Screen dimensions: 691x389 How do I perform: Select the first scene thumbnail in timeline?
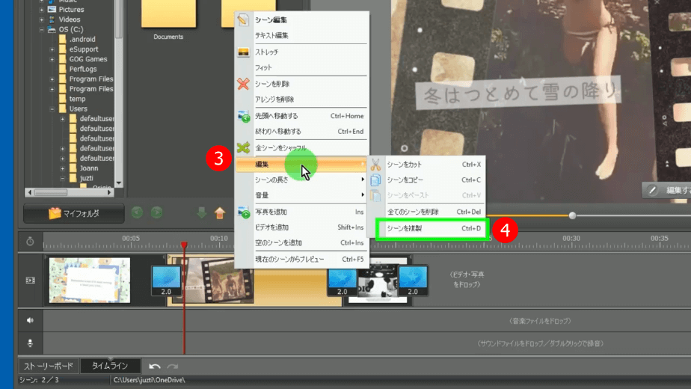pyautogui.click(x=90, y=281)
